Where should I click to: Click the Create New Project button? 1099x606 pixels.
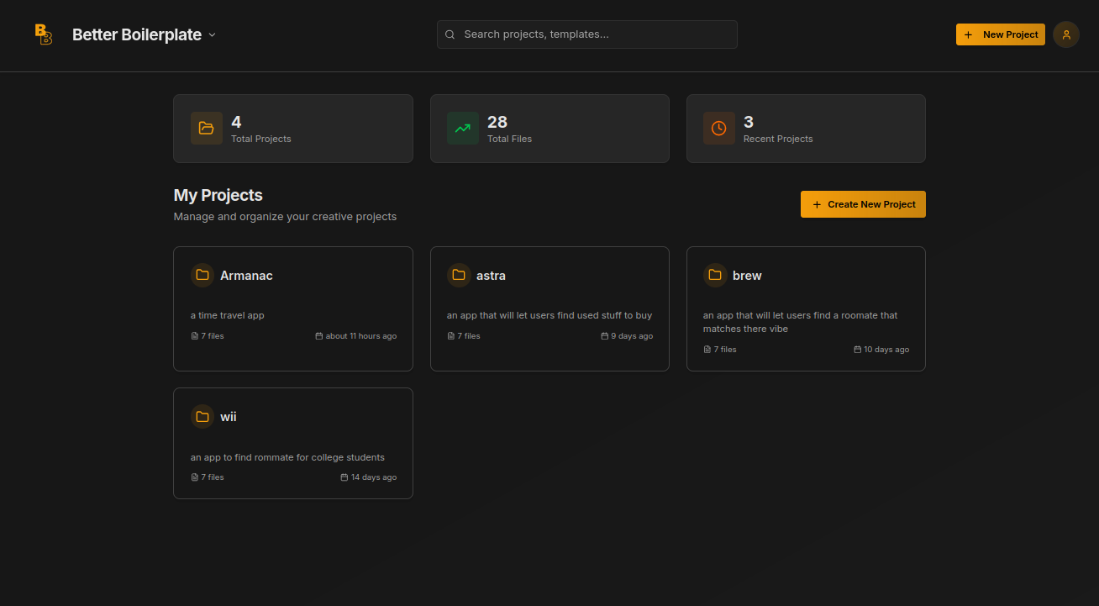(863, 204)
